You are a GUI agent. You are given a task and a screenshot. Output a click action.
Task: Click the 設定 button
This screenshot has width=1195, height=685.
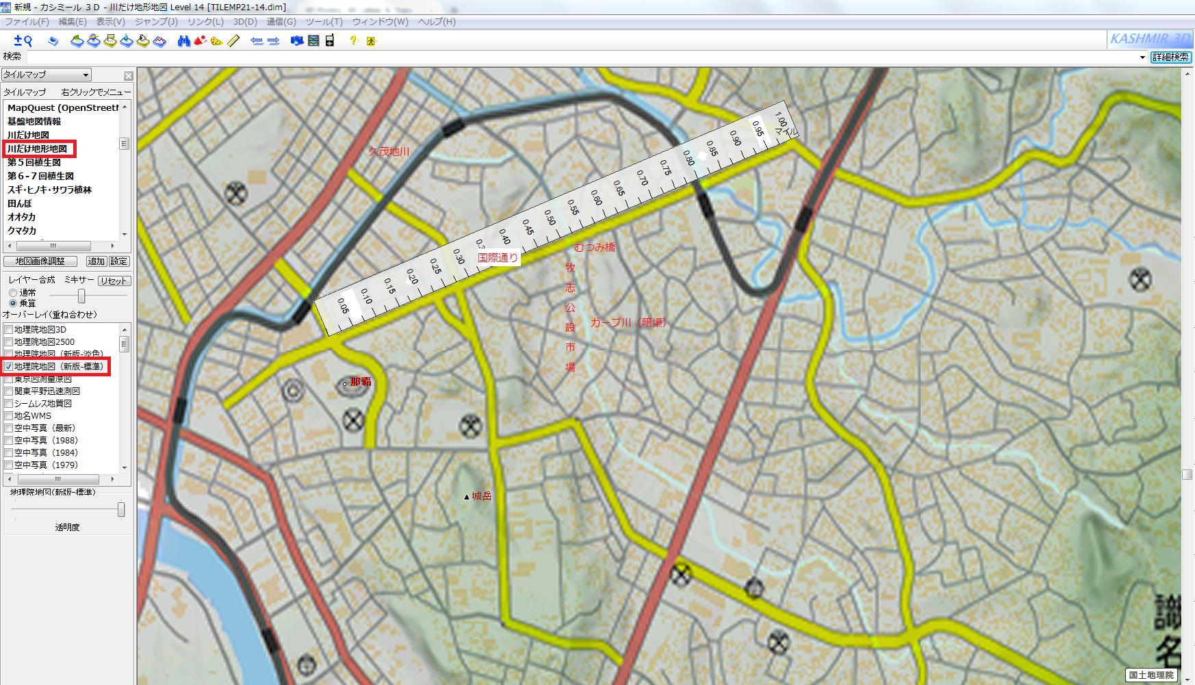point(119,261)
